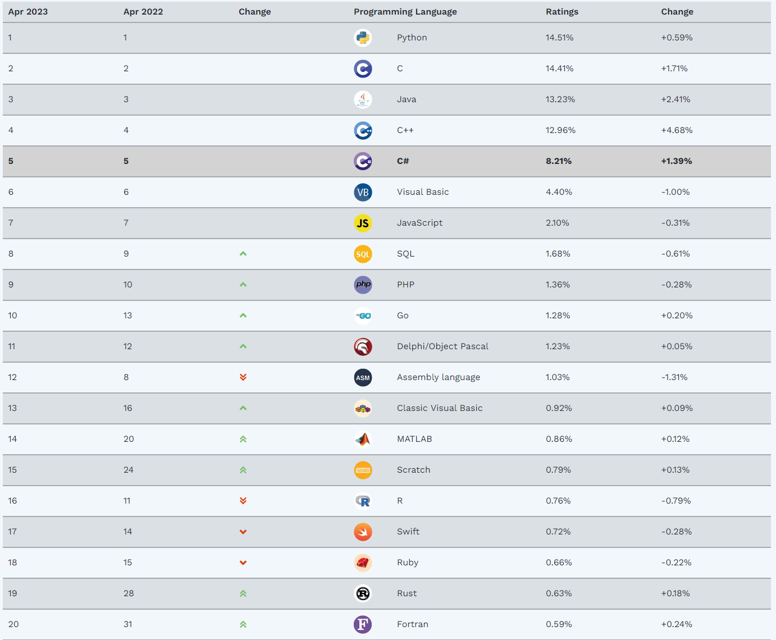Click the green double-up arrow for Scratch
The image size is (776, 640).
[x=243, y=470]
